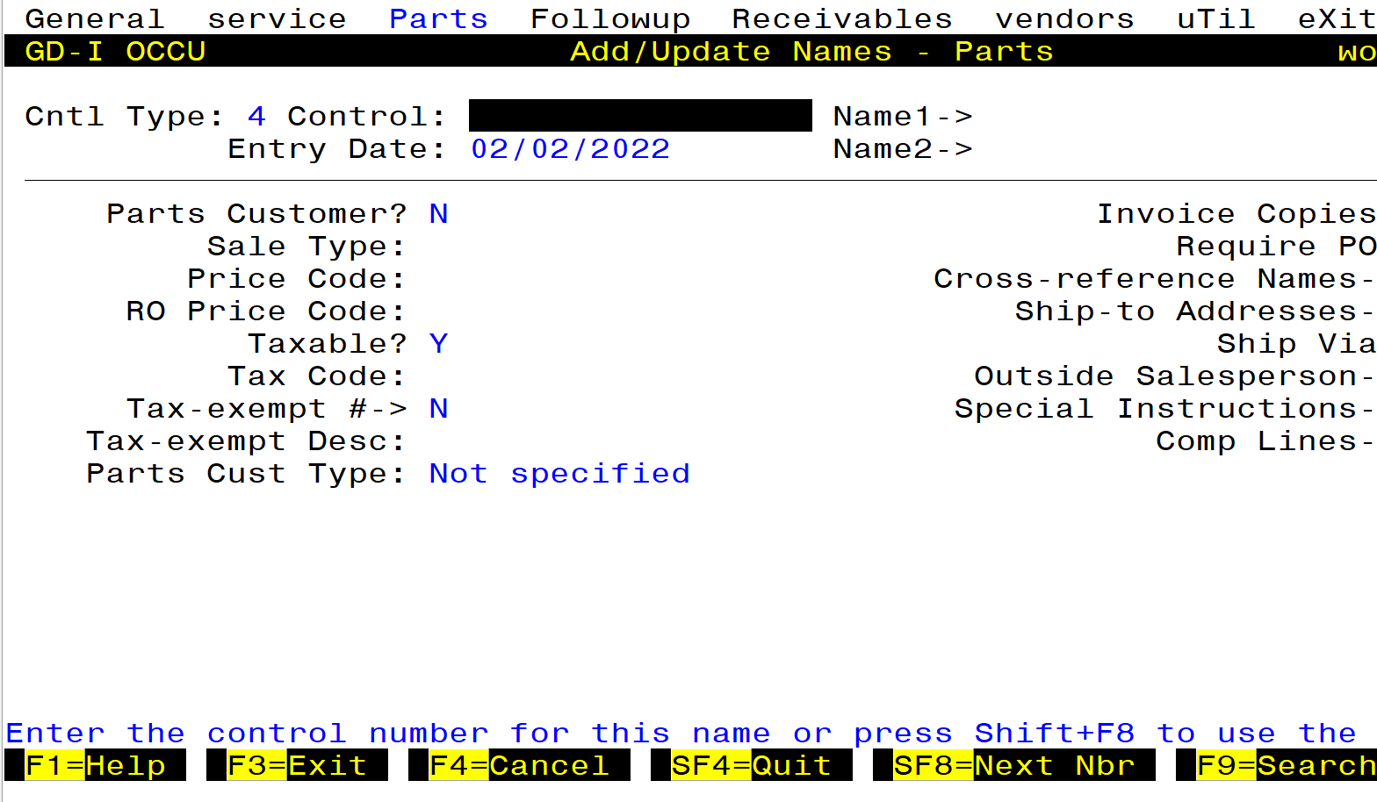Click the 'Invoice Copies' label
This screenshot has height=802, width=1377.
pyautogui.click(x=1236, y=213)
